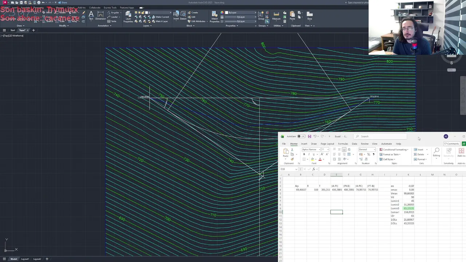Click Excel Percent Style icon
Image resolution: width=466 pixels, height=262 pixels.
click(368, 154)
